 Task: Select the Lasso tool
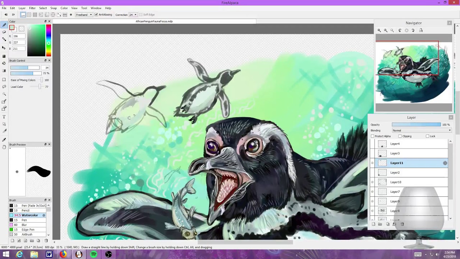click(4, 87)
